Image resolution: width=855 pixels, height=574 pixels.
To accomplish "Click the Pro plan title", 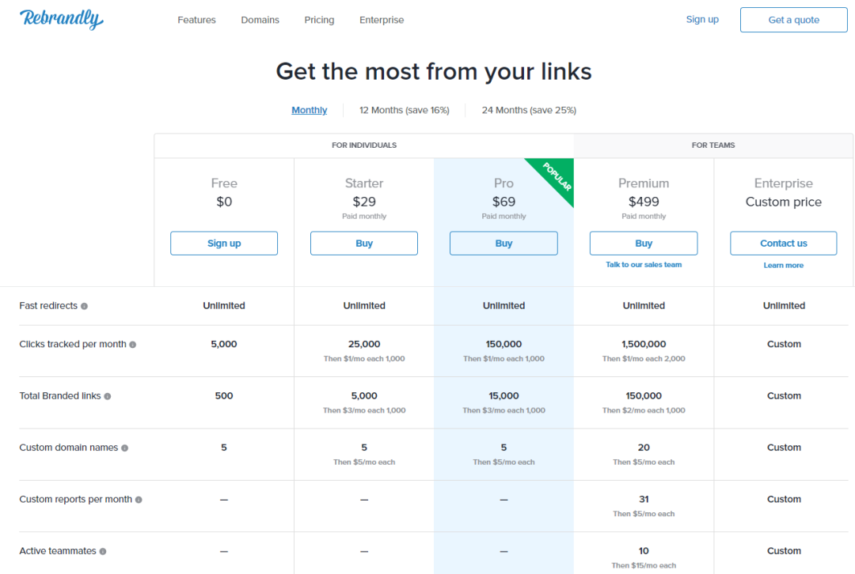I will coord(503,183).
